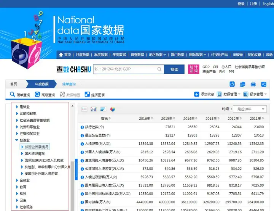Open 地区数据 dropdown menu
Image resolution: width=274 pixels, height=211 pixels.
157,55
